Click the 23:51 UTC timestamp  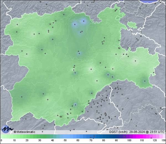tap(157, 132)
